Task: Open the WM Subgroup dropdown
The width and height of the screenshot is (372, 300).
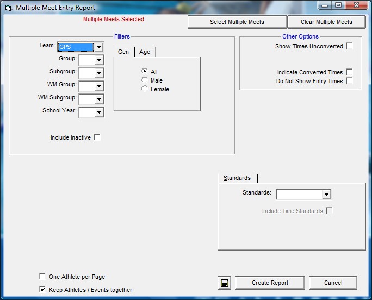Action: pyautogui.click(x=99, y=99)
